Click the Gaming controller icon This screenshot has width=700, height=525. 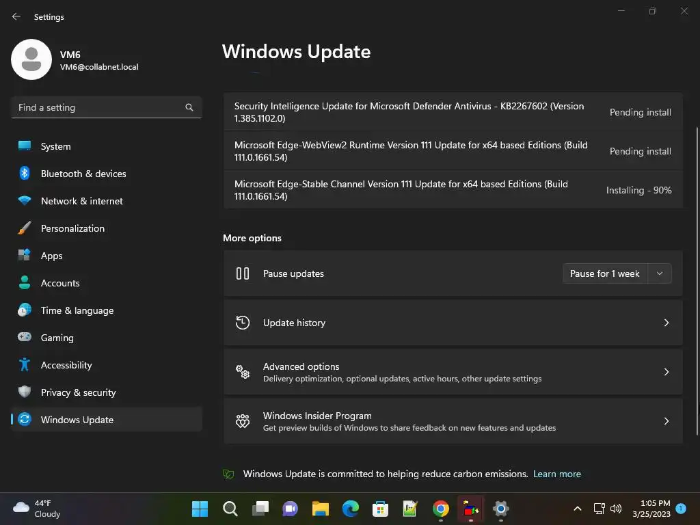tap(25, 337)
